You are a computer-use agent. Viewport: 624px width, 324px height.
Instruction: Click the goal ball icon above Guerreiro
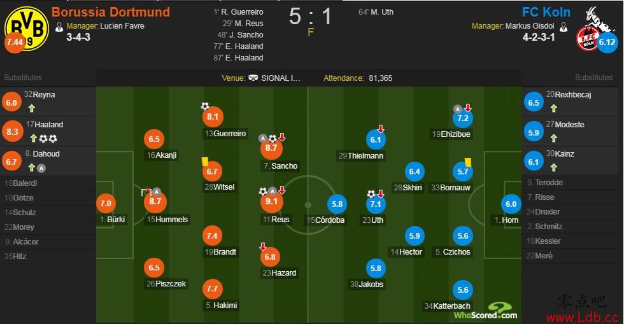pos(205,106)
